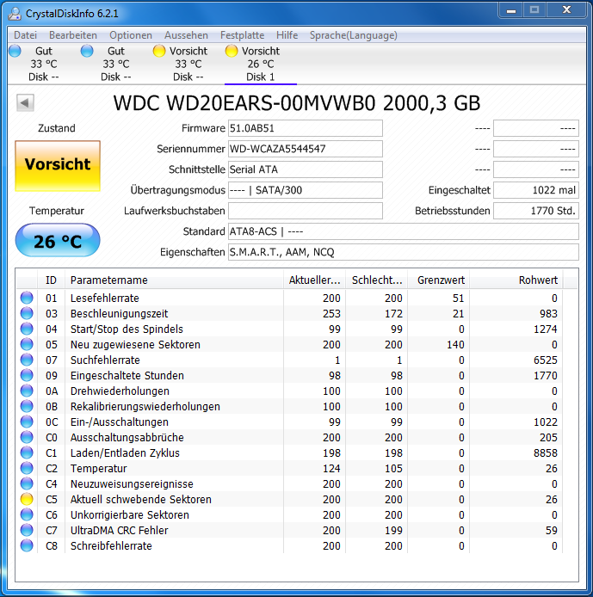Screen dimensions: 593x597
Task: Click blue status orb of Lesefehlerrate row
Action: pos(27,298)
